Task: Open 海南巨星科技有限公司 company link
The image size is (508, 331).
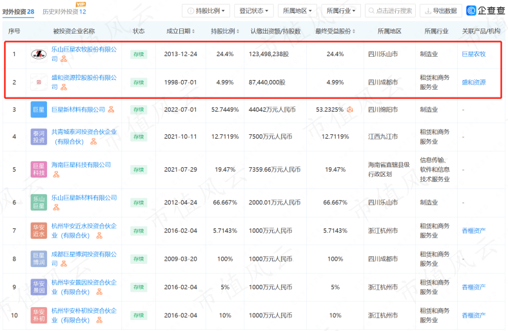Action: coord(81,165)
